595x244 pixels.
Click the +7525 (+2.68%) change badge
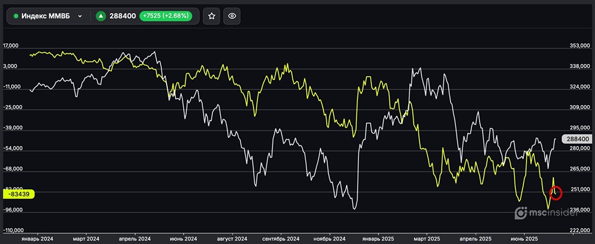168,16
